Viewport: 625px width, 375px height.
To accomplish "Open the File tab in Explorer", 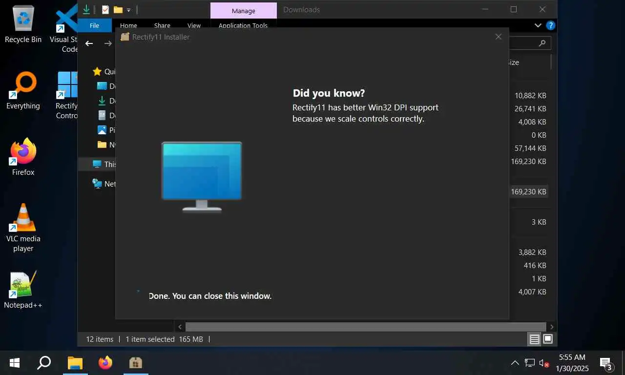I will 94,25.
